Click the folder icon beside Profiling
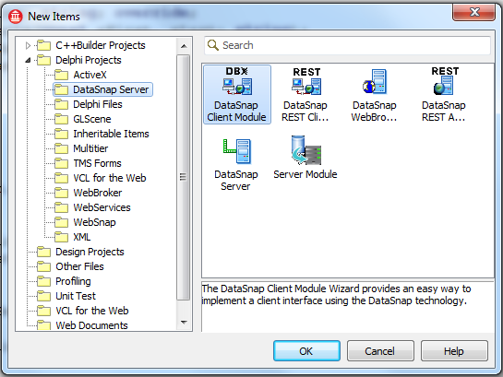The image size is (503, 377). pyautogui.click(x=43, y=281)
